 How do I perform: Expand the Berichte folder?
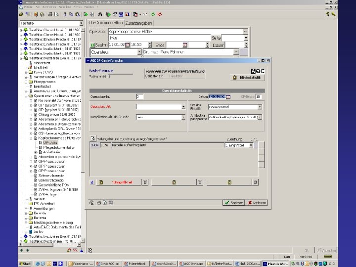[x=26, y=218]
